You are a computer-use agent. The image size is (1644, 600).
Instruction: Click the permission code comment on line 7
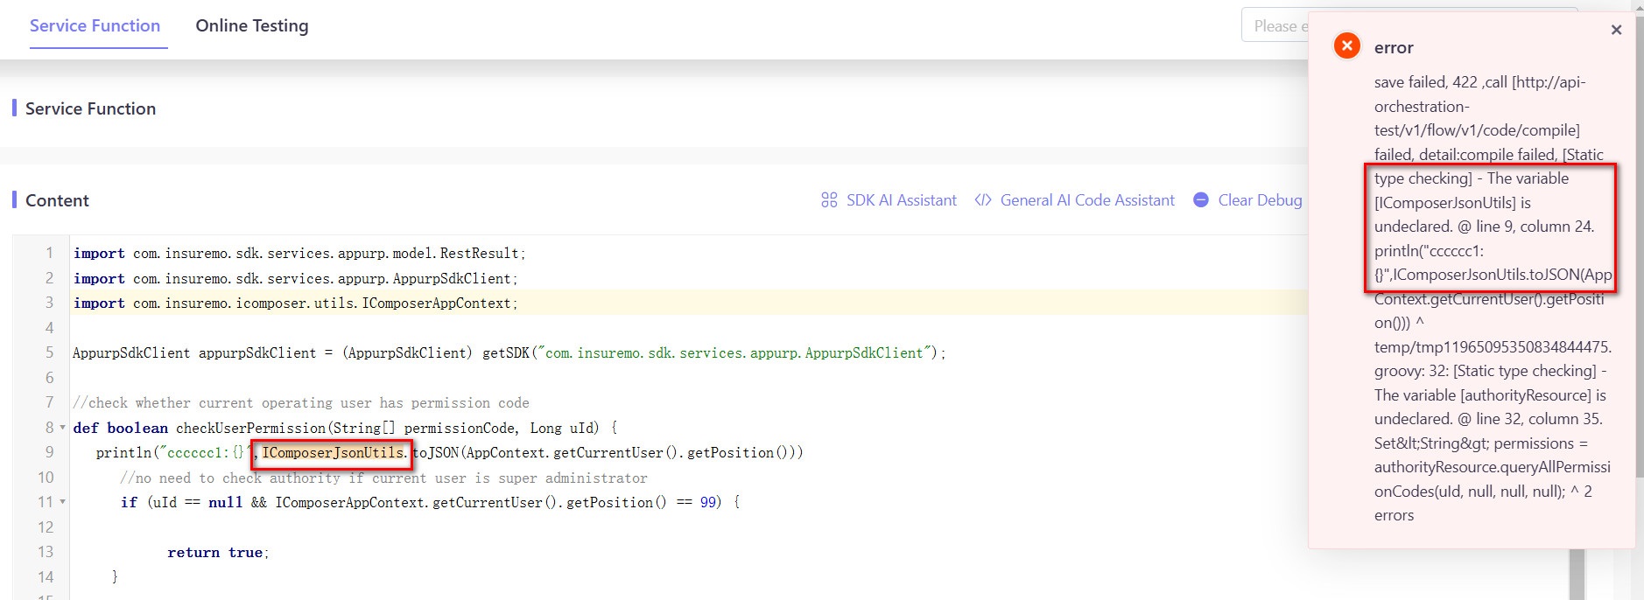tap(301, 403)
